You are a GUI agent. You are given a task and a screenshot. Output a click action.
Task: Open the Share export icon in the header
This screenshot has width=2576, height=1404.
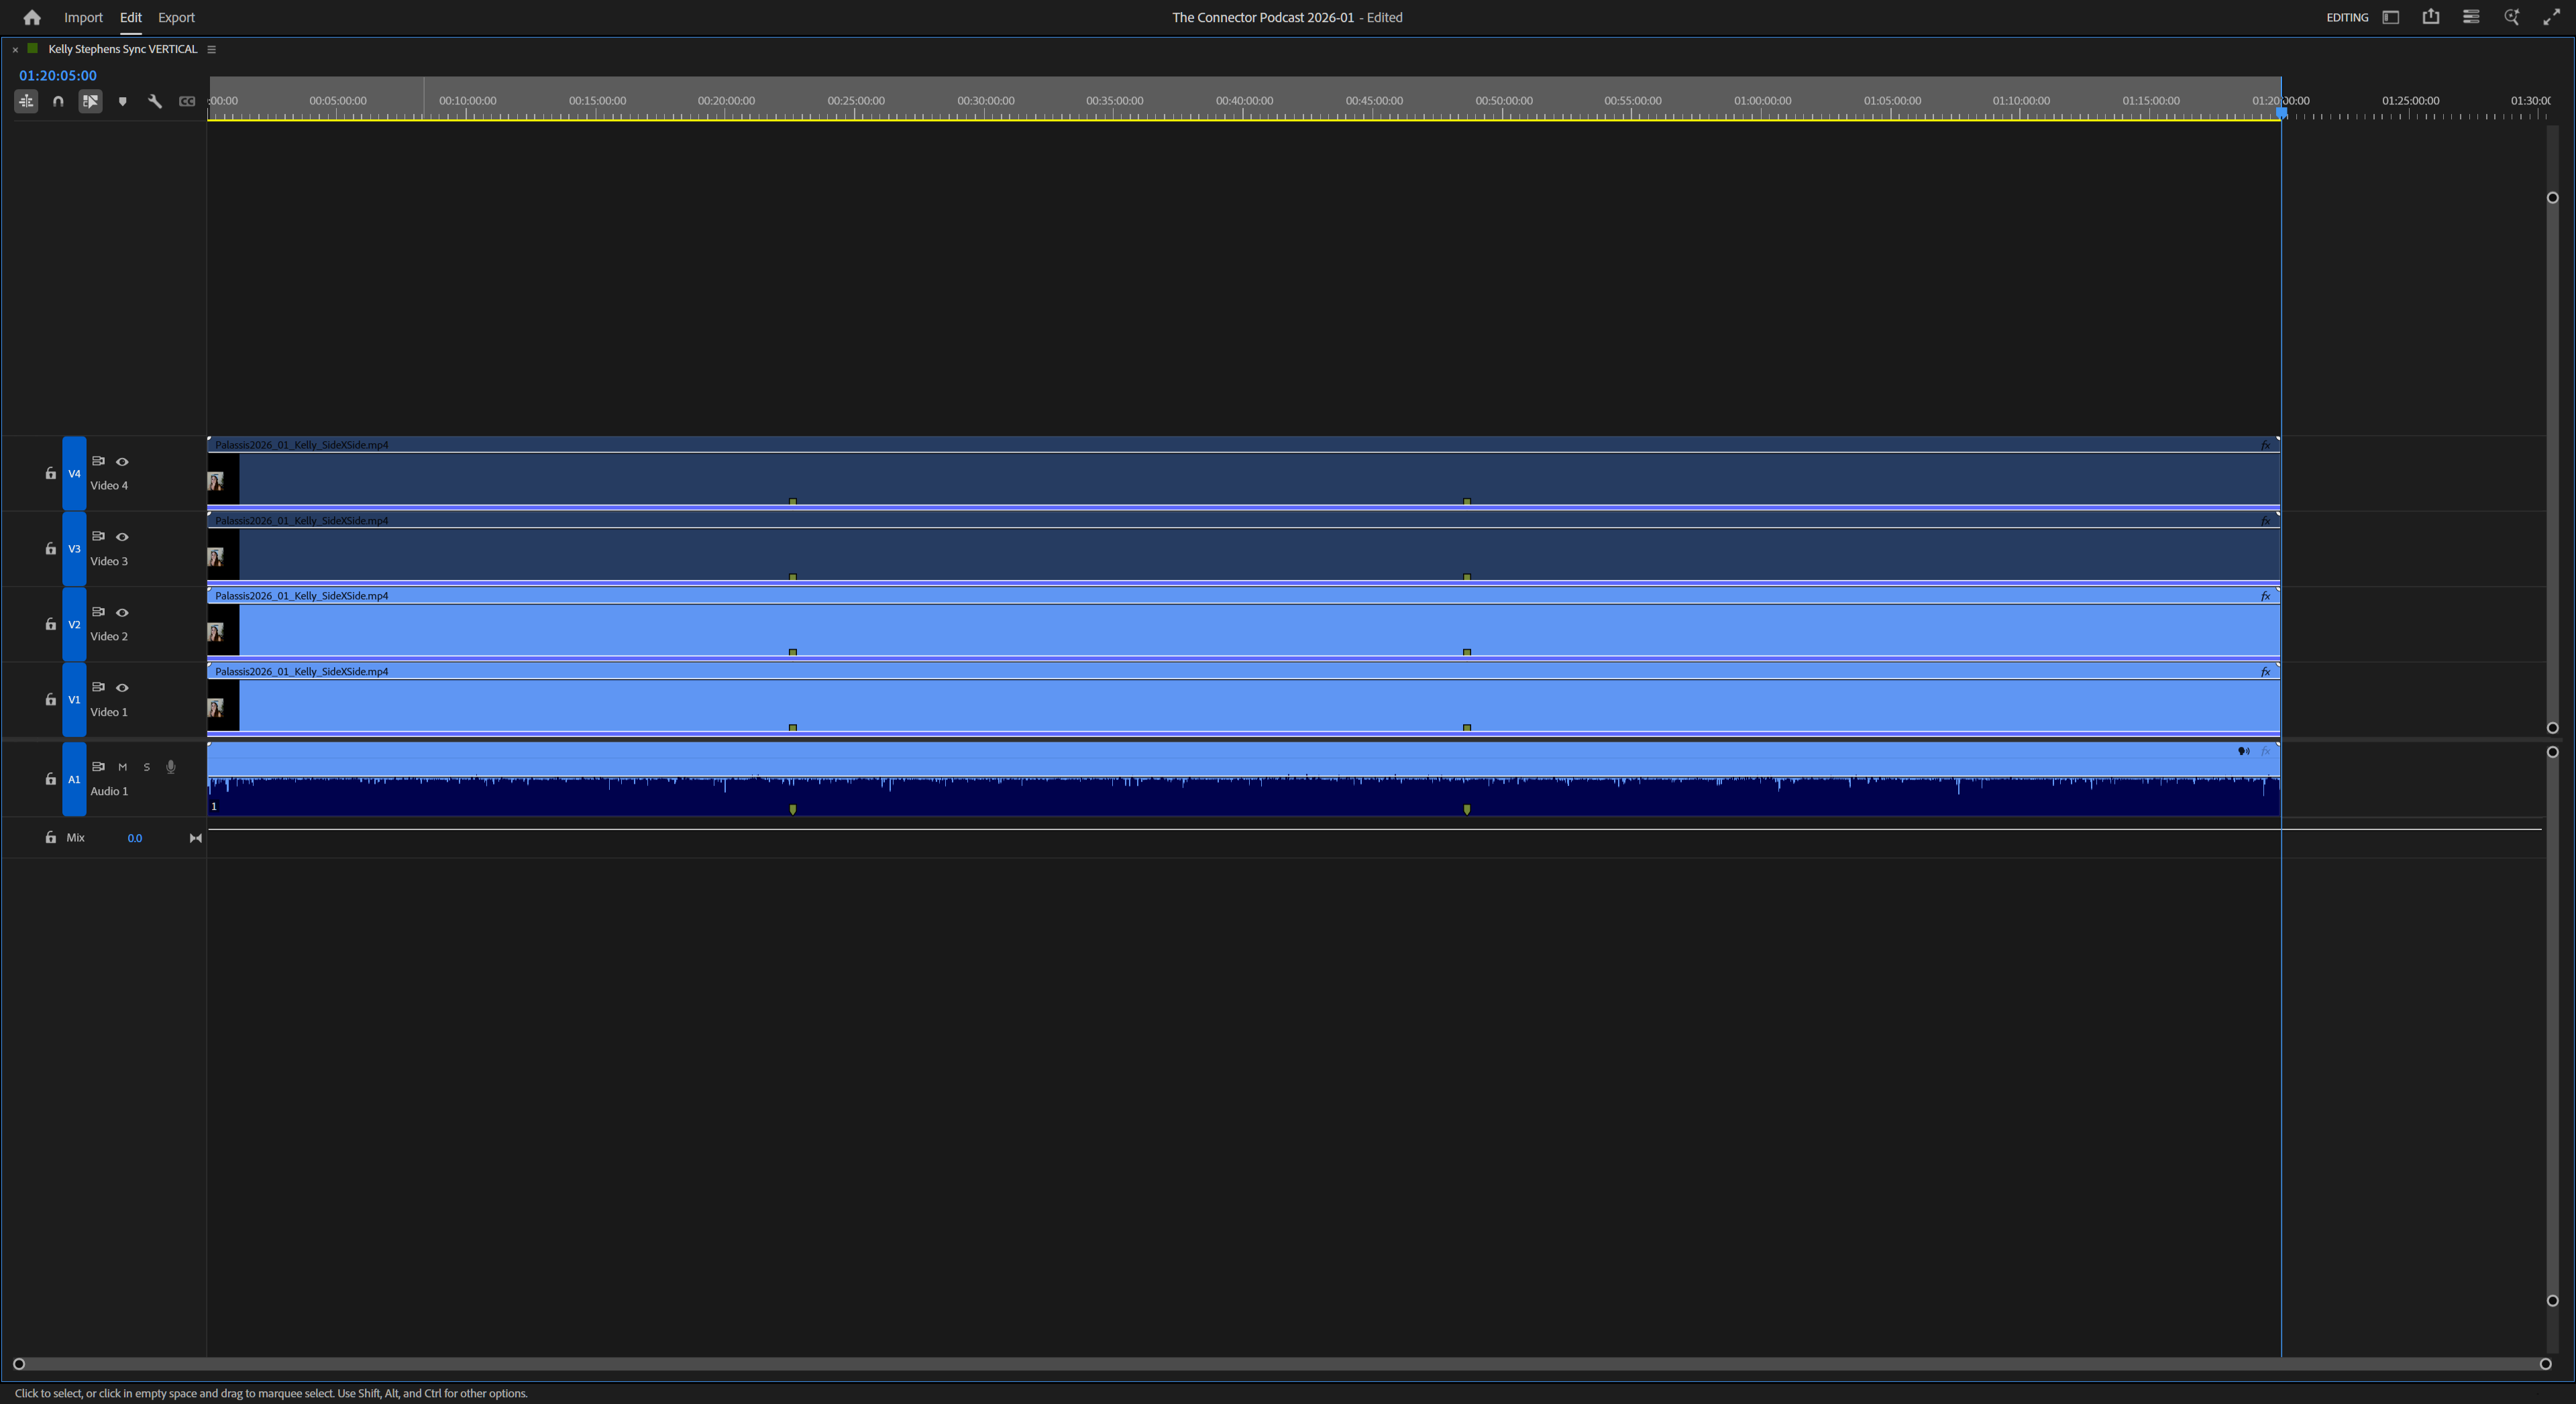pyautogui.click(x=2430, y=17)
